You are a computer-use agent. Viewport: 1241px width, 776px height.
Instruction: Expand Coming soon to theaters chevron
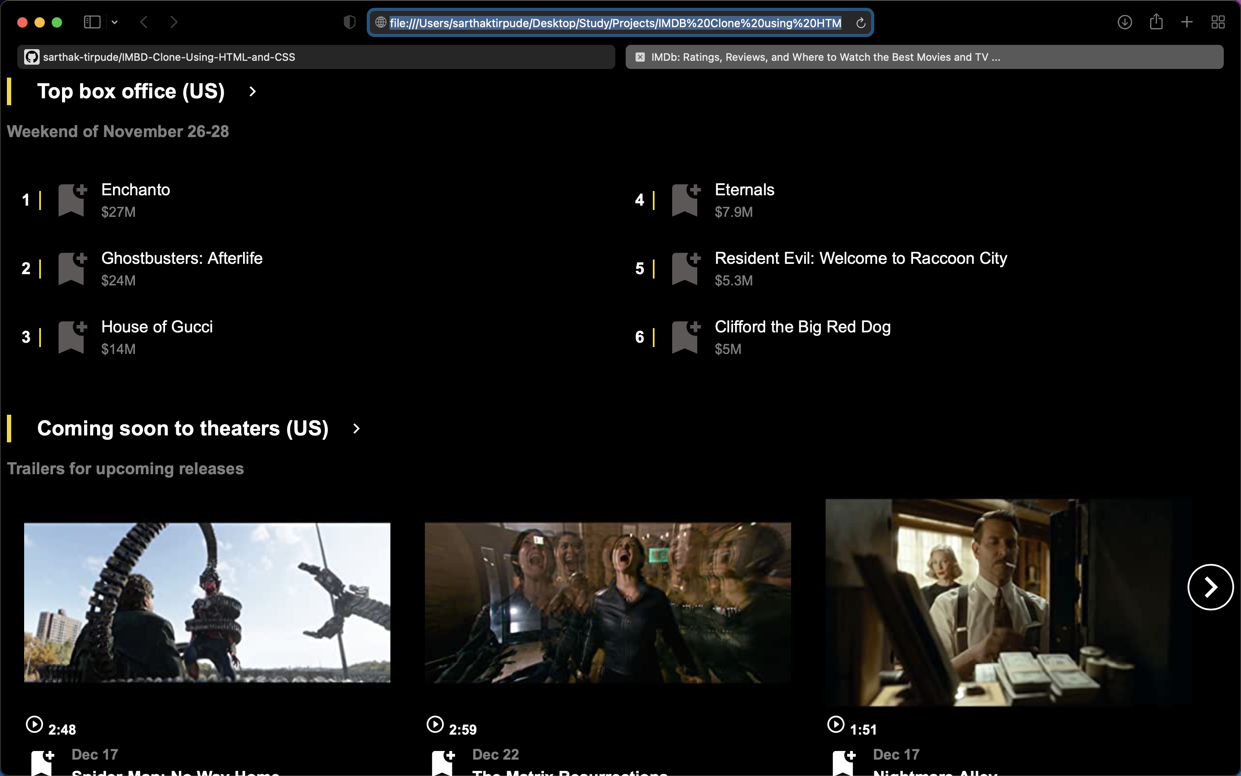[356, 429]
